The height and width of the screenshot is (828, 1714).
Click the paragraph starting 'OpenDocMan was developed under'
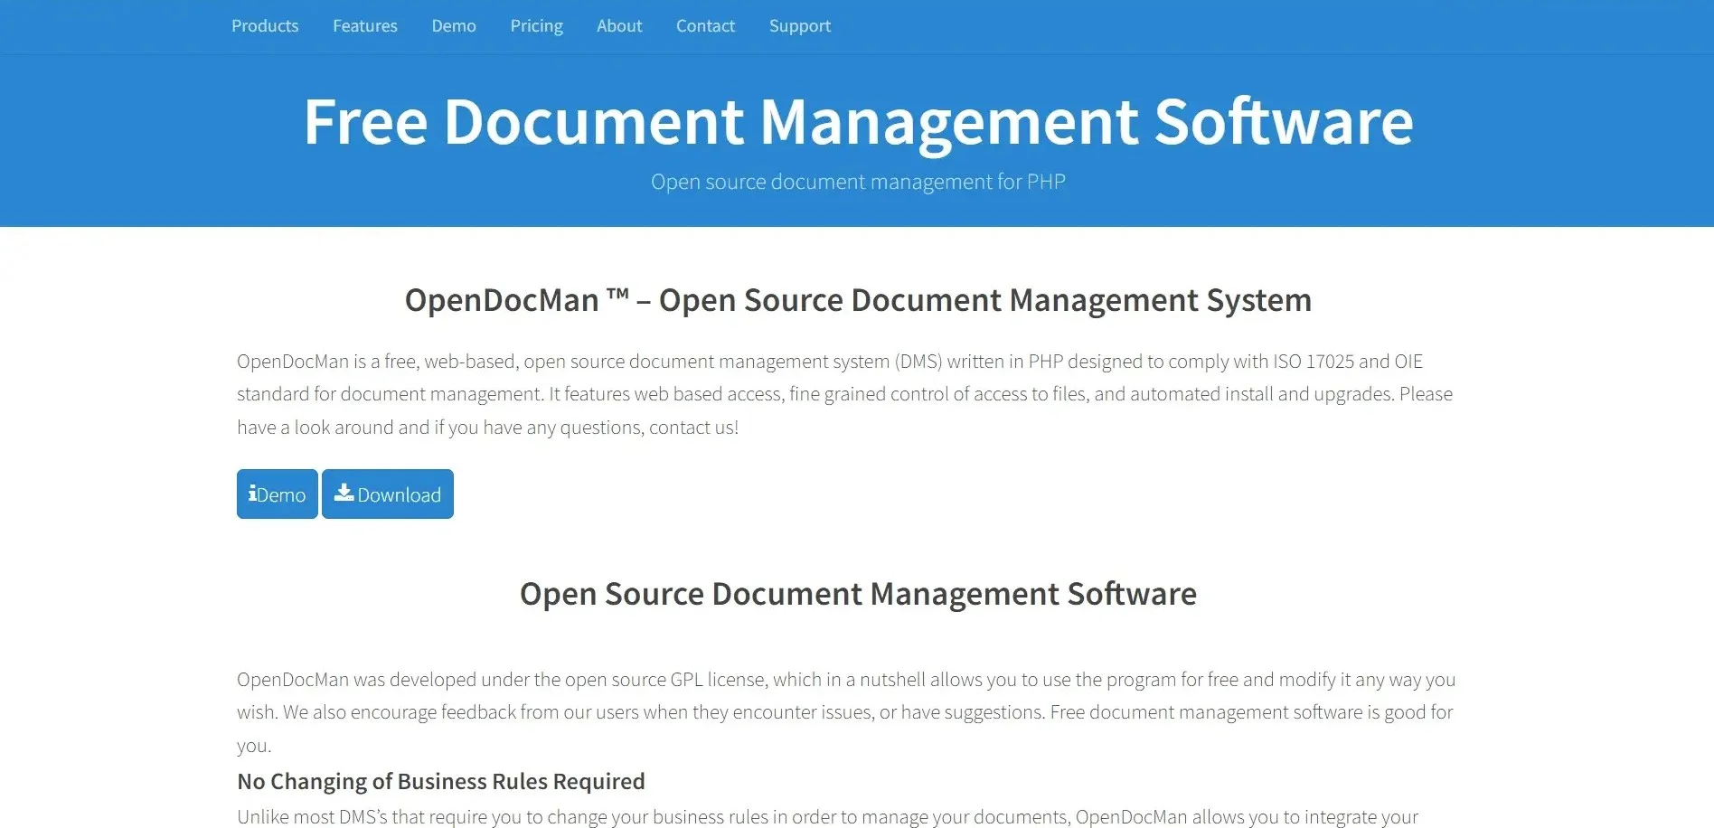(x=846, y=712)
